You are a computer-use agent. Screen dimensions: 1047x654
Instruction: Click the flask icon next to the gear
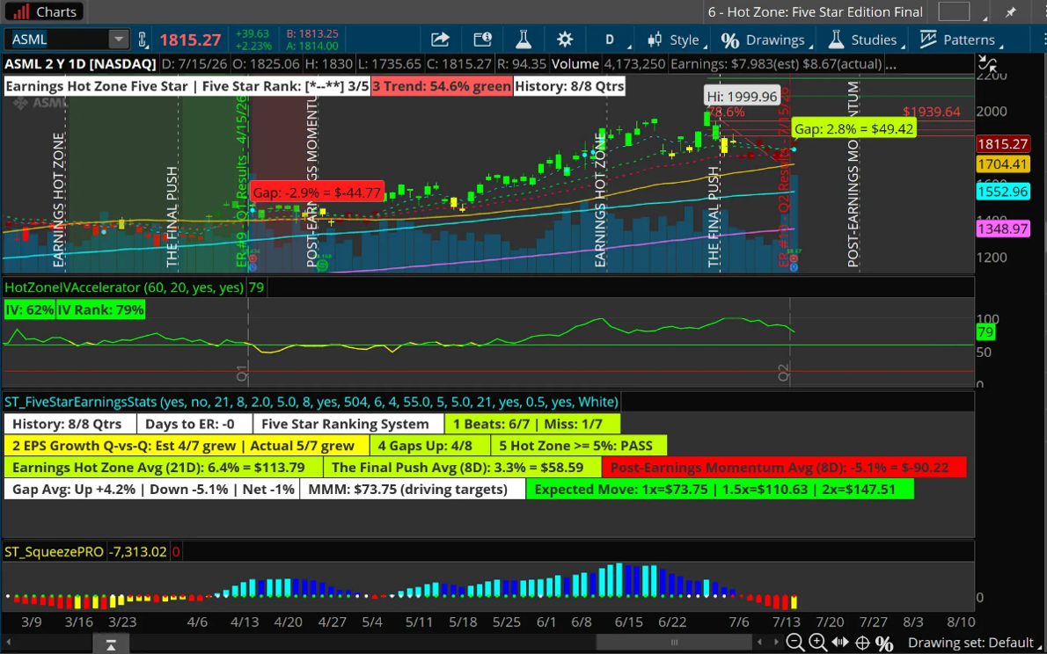point(523,40)
